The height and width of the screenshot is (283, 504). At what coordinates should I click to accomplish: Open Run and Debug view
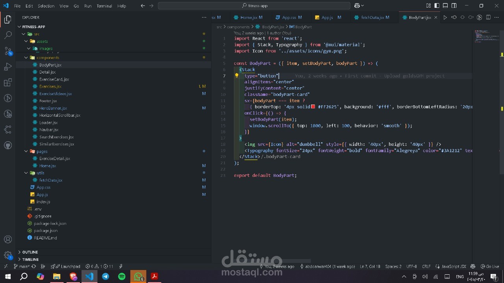pos(7,67)
